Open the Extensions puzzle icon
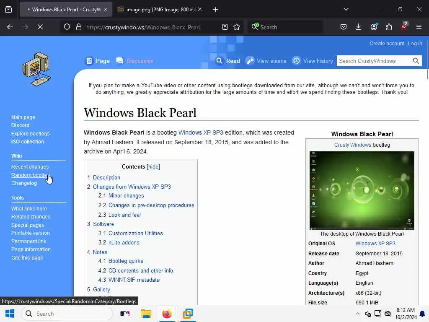Image resolution: width=429 pixels, height=322 pixels. click(x=389, y=27)
